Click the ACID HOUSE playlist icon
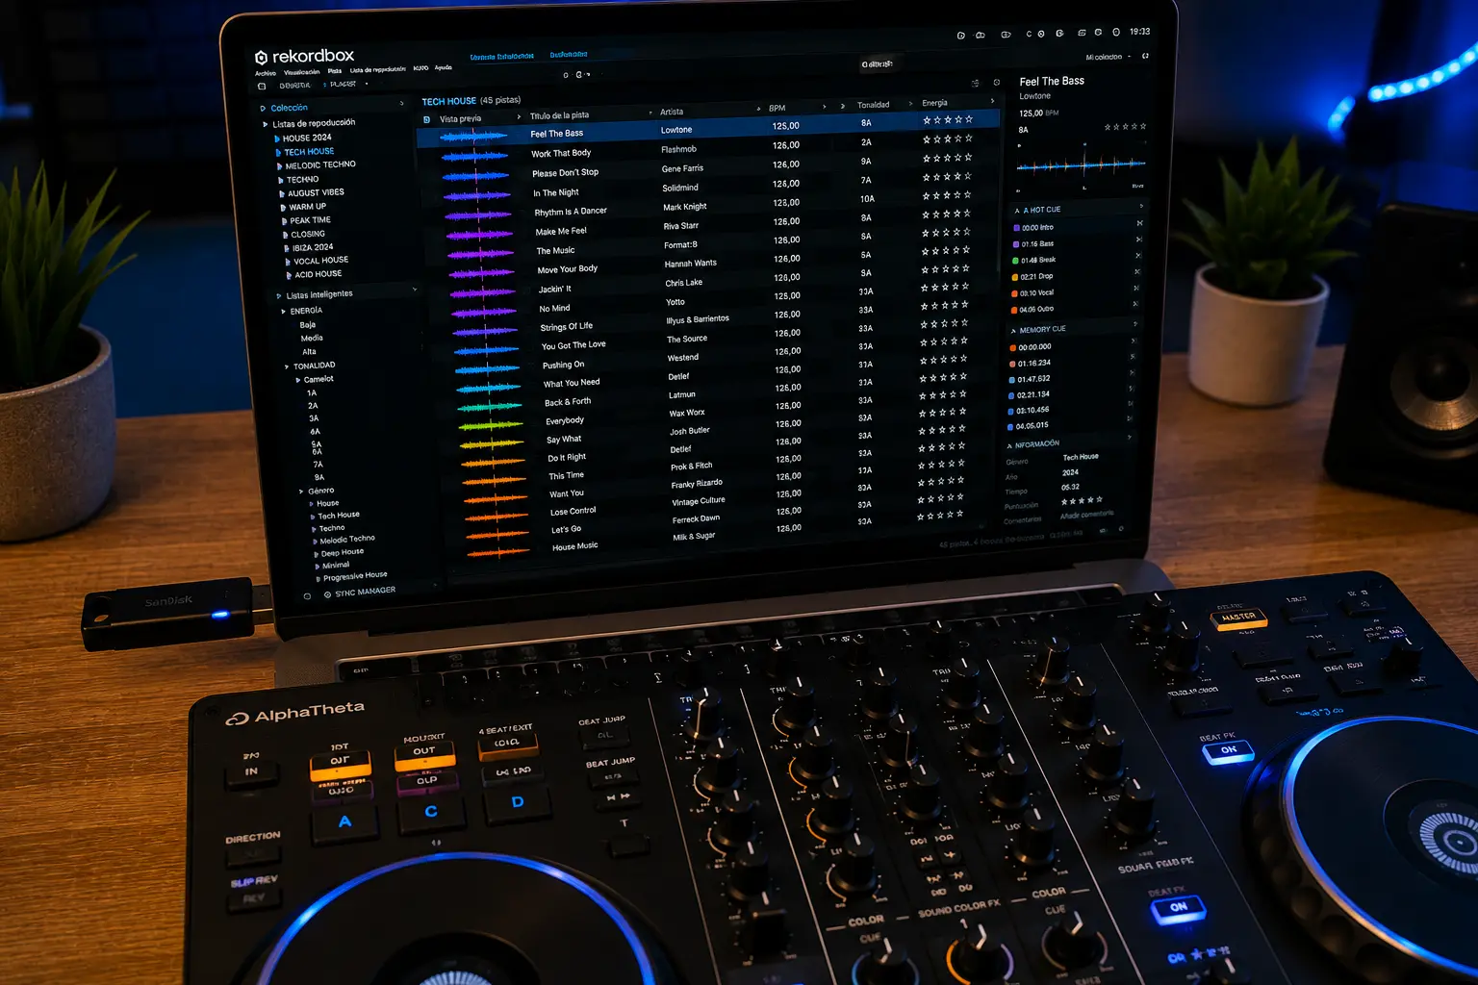 click(289, 275)
